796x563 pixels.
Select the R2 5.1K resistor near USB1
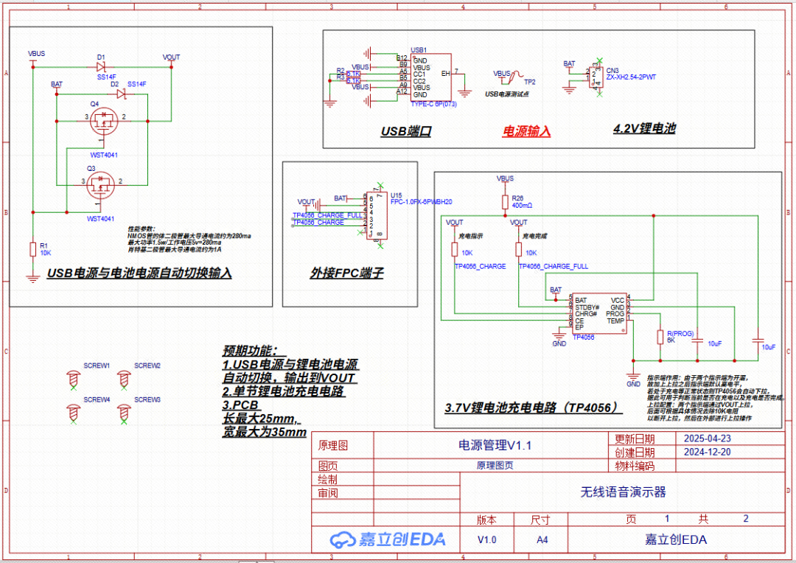353,74
